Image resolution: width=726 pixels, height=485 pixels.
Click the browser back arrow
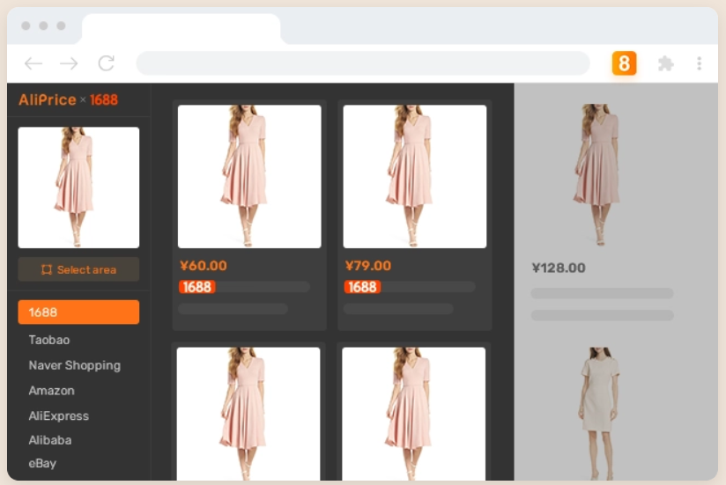pos(33,63)
